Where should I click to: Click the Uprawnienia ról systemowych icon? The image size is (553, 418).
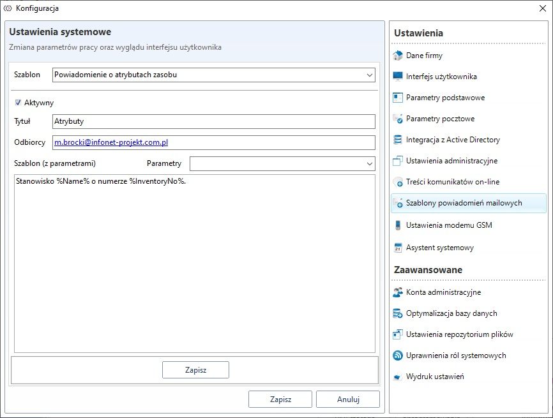[x=398, y=355]
